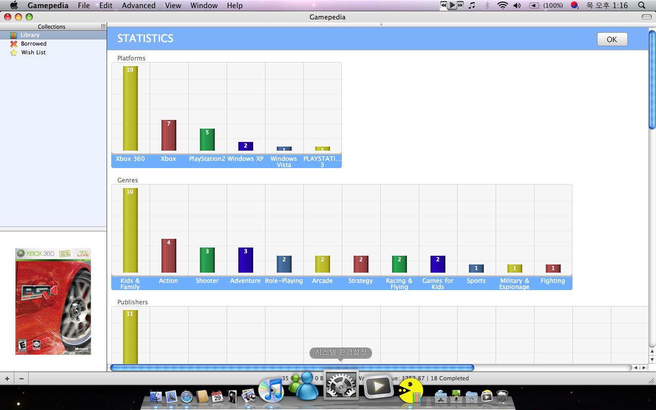The image size is (656, 410).
Task: Click the Bluetooth status icon
Action: pos(487,5)
